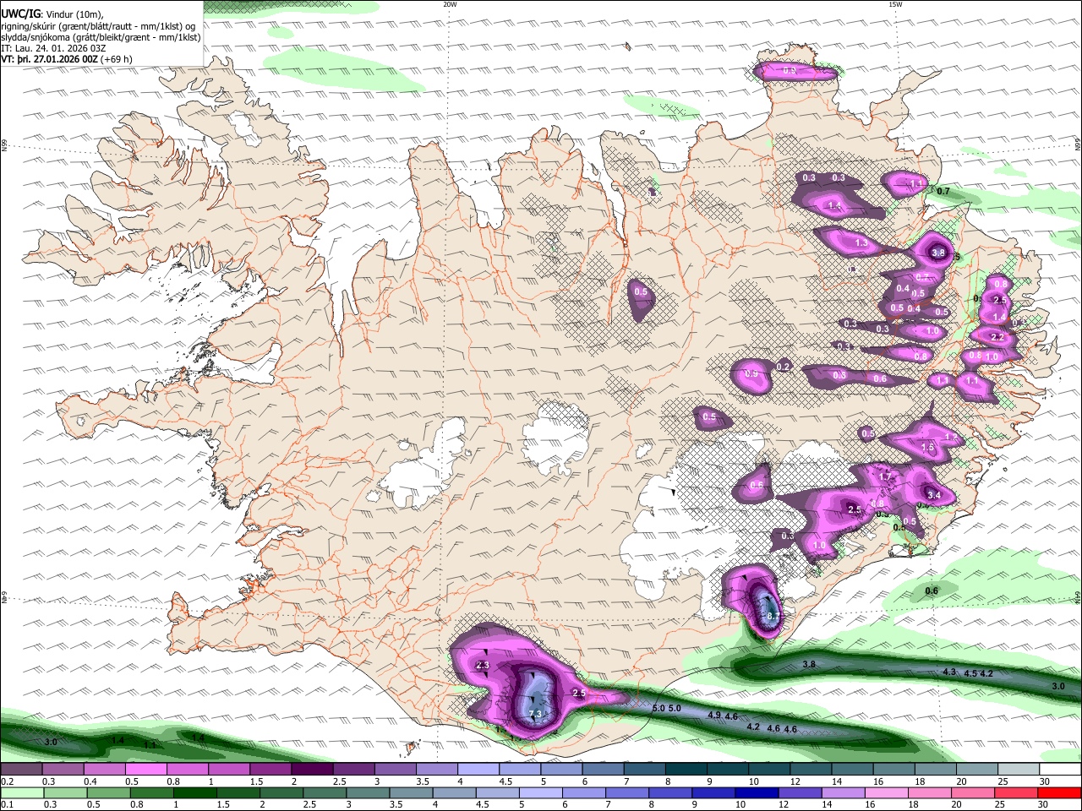Click the snow scale swatch labeled 3.5

click(435, 770)
